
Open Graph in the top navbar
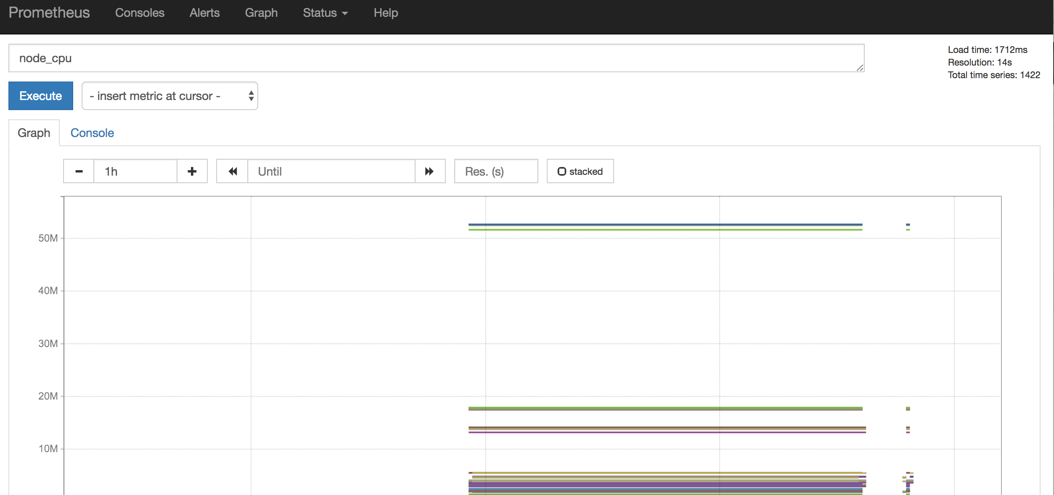(261, 13)
